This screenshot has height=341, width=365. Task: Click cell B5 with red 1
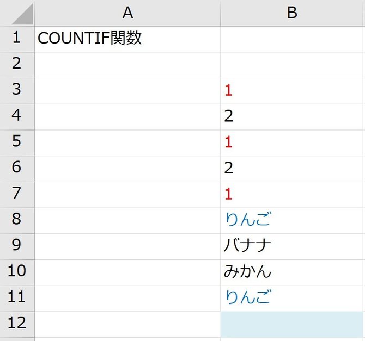tap(291, 143)
